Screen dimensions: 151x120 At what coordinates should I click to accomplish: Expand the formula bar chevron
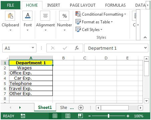(x=145, y=48)
